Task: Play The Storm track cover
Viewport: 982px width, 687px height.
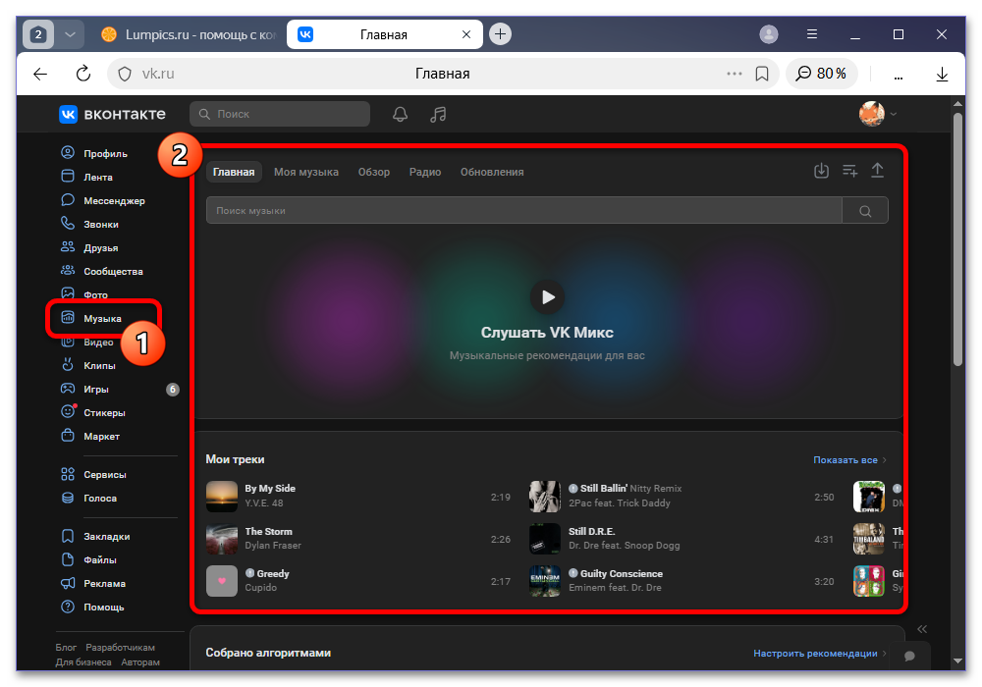Action: 222,539
